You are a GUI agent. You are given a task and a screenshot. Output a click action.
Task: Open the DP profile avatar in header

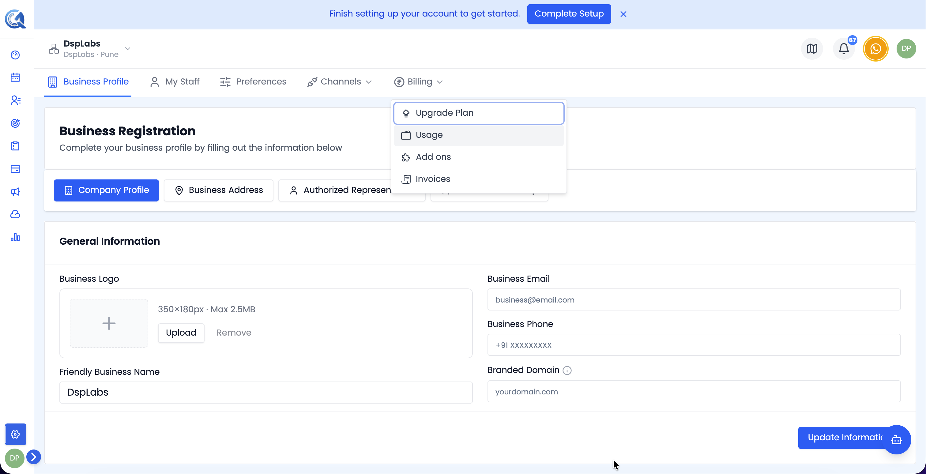[906, 48]
